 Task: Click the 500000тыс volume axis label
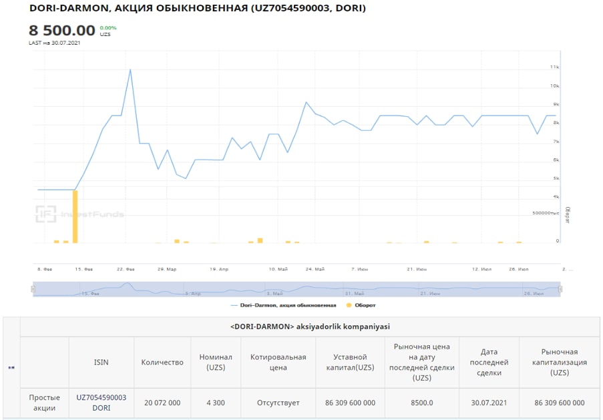click(546, 213)
